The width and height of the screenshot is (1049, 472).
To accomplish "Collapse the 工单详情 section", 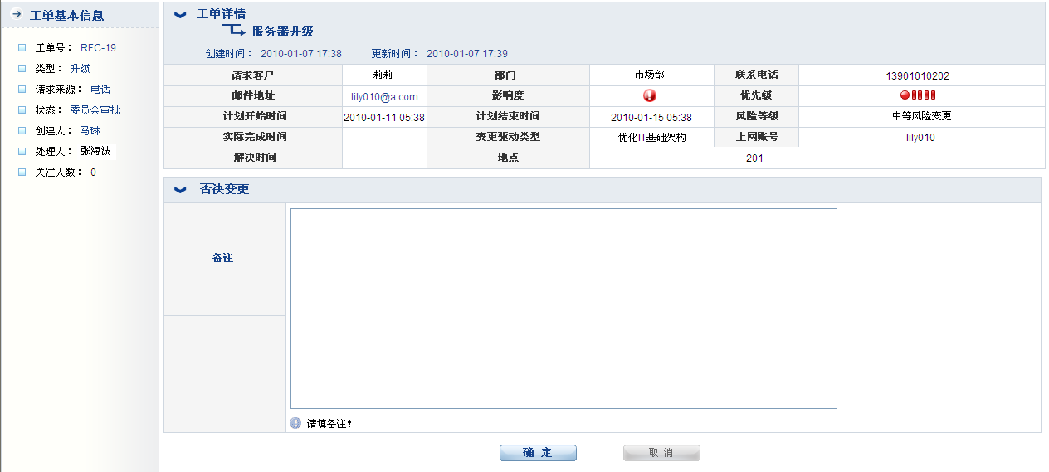I will pyautogui.click(x=179, y=14).
